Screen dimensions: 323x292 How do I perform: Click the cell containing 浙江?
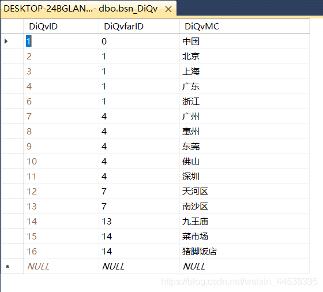[x=245, y=102]
